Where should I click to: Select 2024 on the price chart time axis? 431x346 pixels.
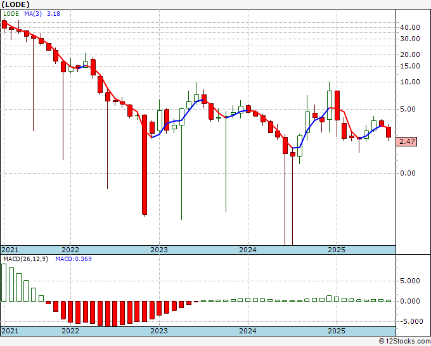point(248,250)
